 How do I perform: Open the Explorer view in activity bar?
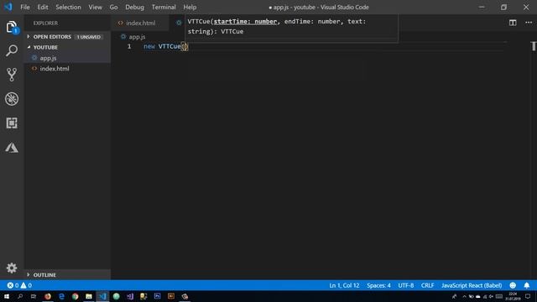click(12, 28)
